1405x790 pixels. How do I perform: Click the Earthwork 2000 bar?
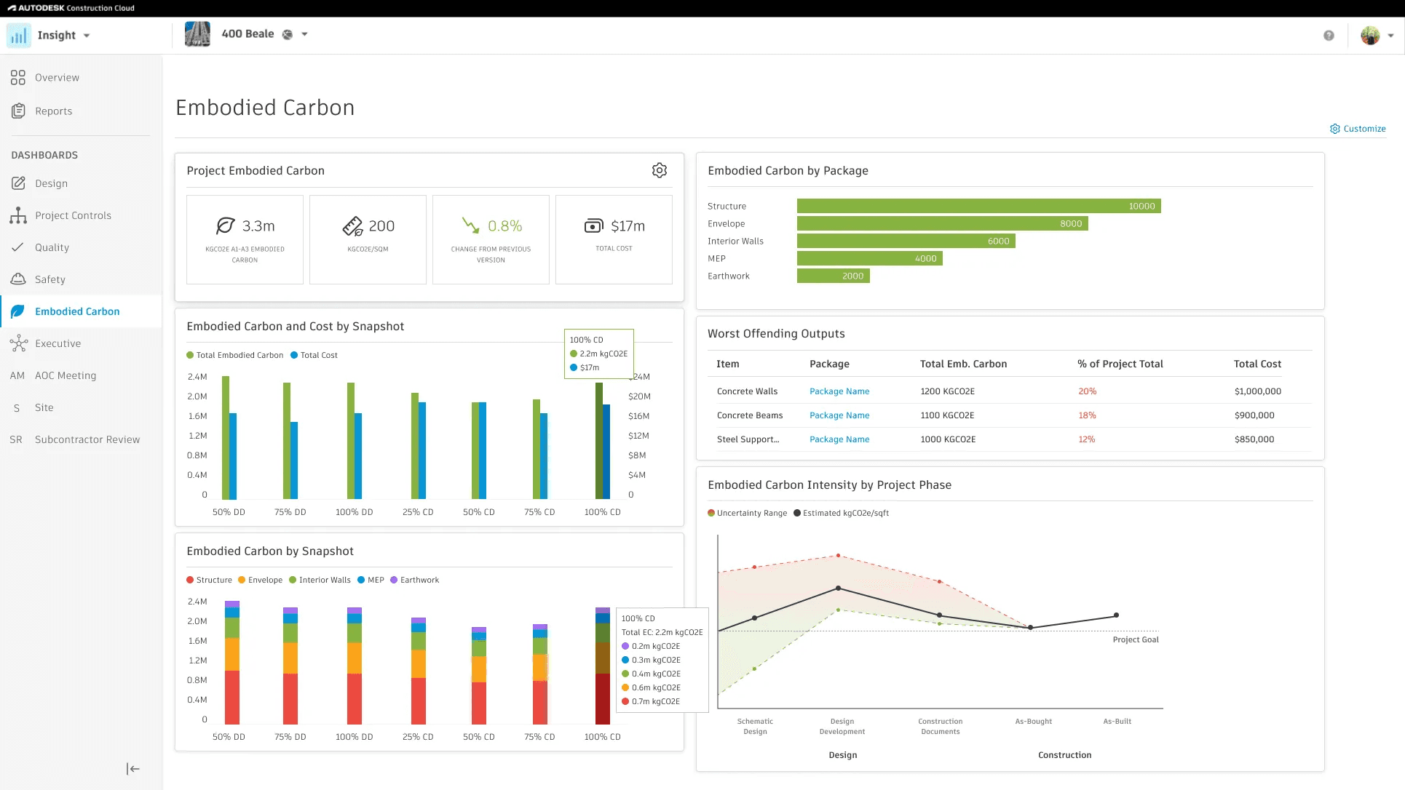click(833, 276)
